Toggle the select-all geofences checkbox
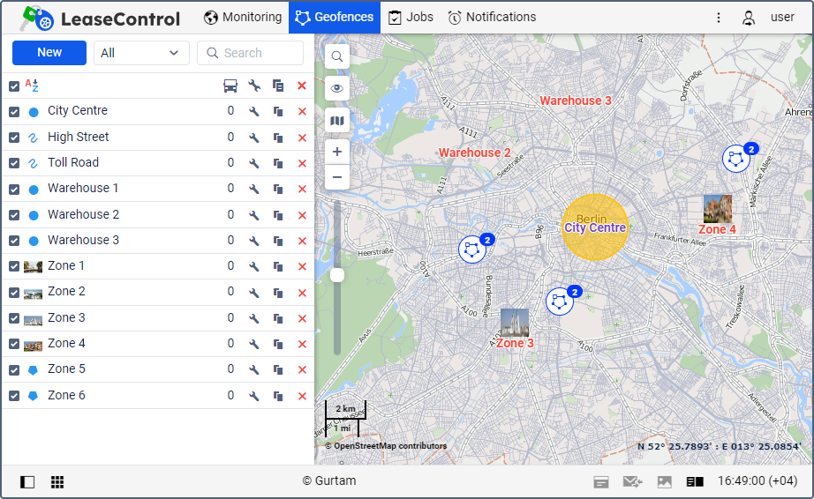The image size is (814, 499). pos(14,86)
